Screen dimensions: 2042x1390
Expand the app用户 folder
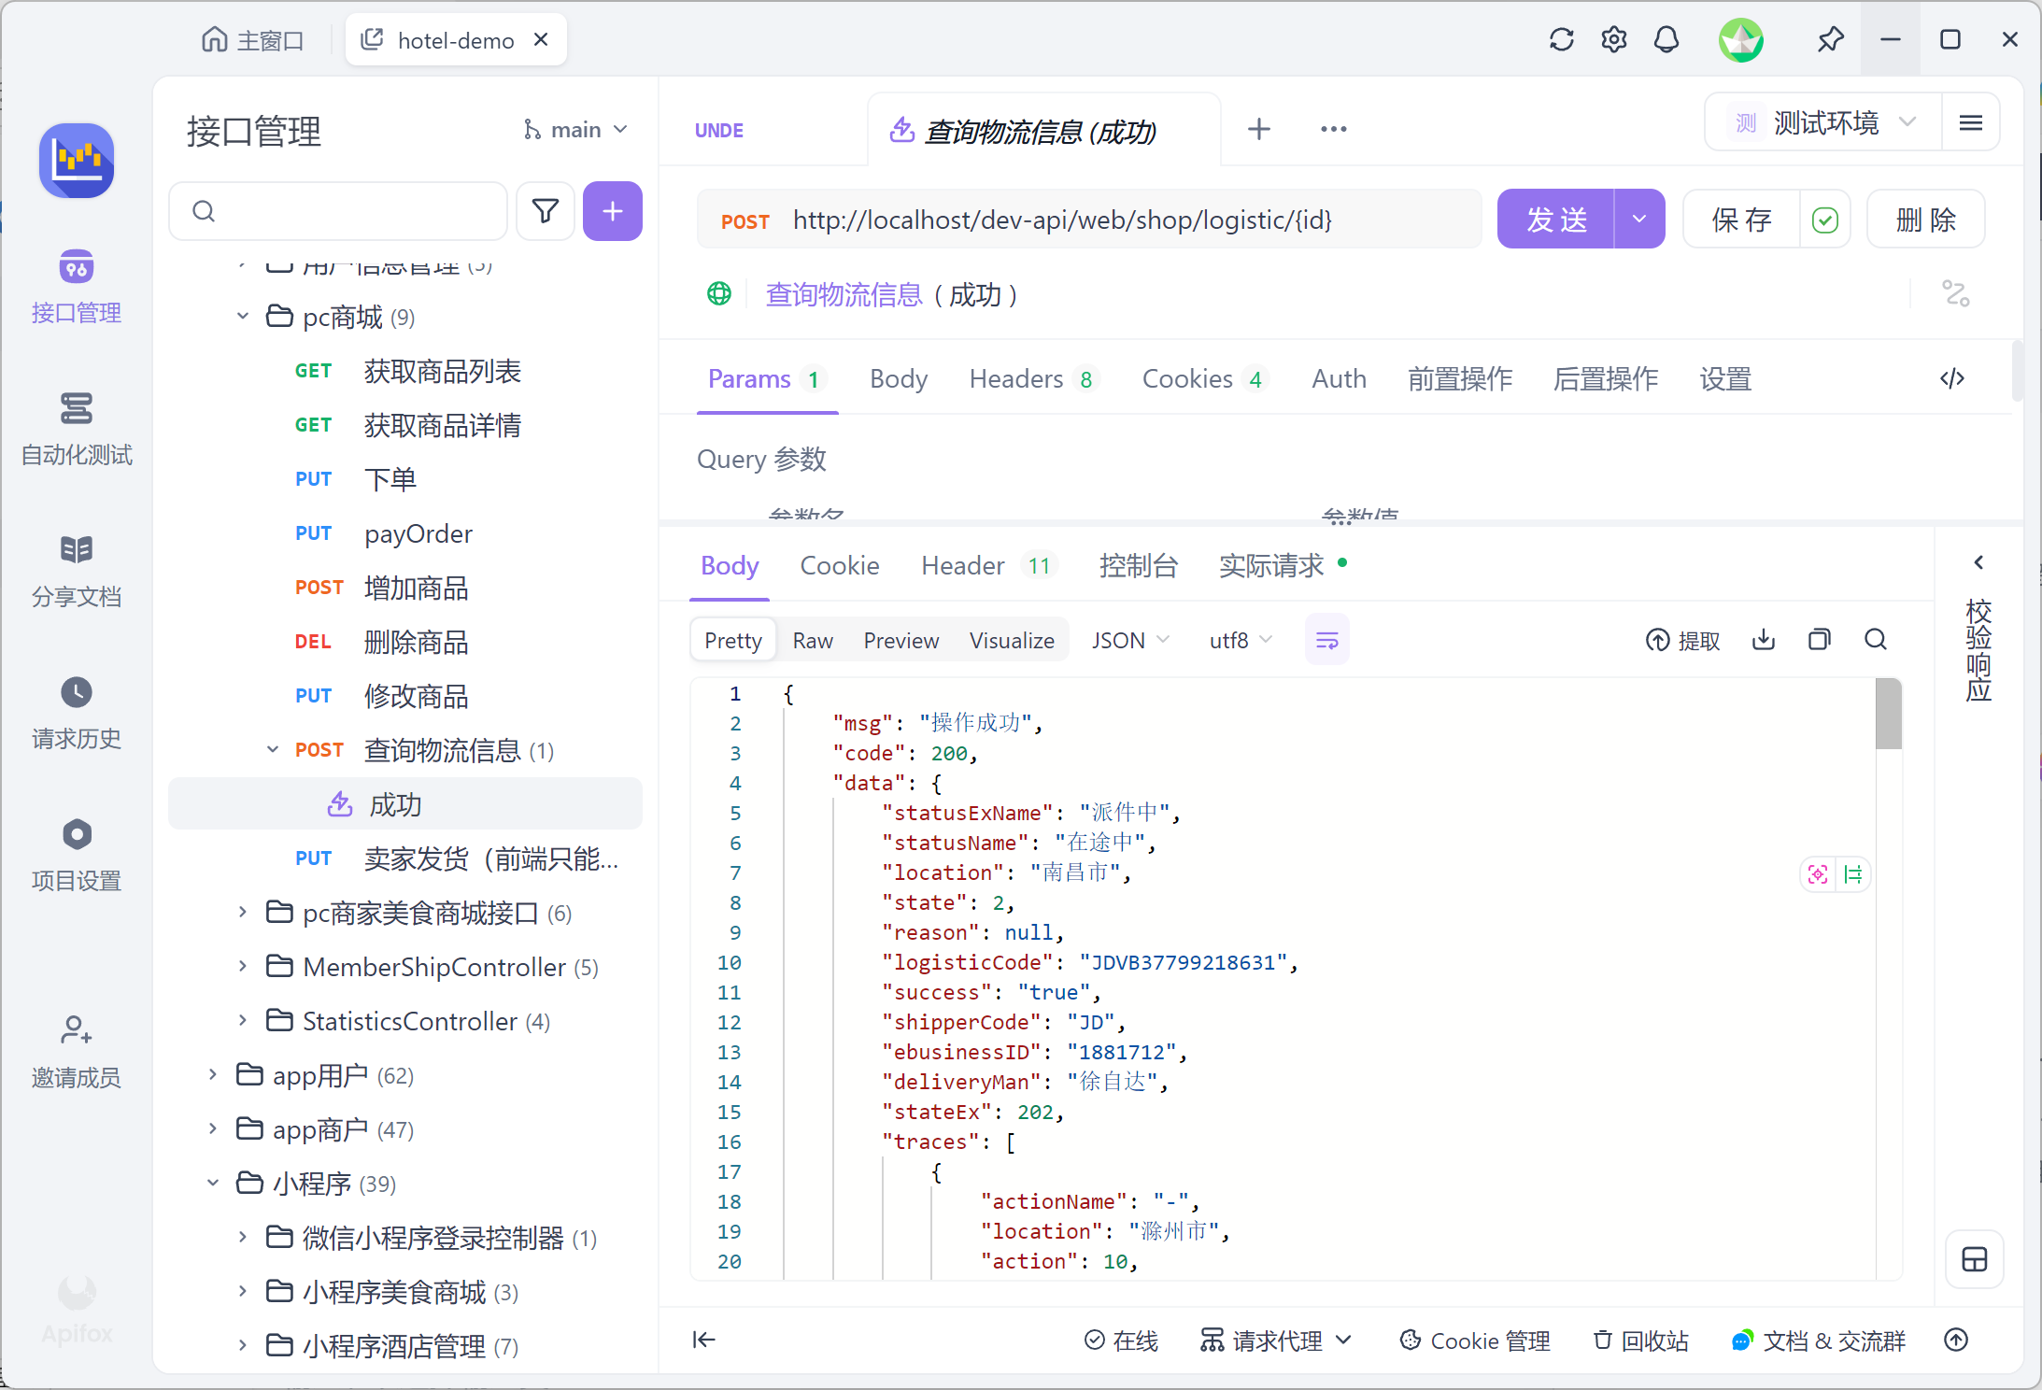213,1075
